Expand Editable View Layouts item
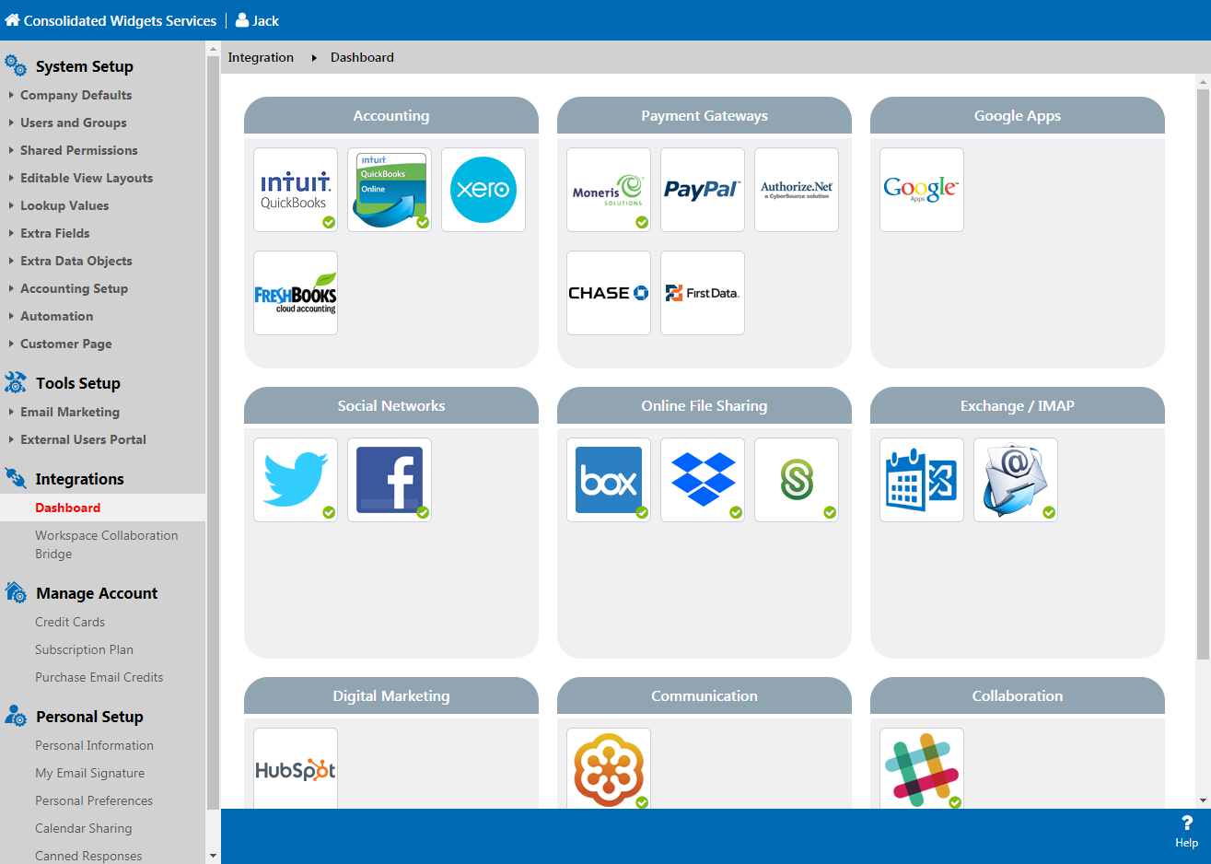The height and width of the screenshot is (864, 1211). tap(87, 178)
